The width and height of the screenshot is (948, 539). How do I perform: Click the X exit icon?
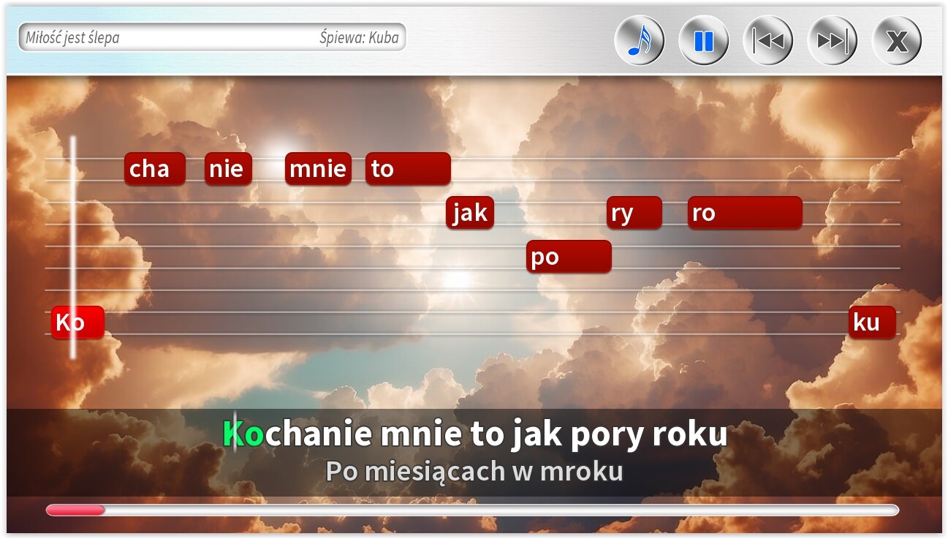pos(895,39)
